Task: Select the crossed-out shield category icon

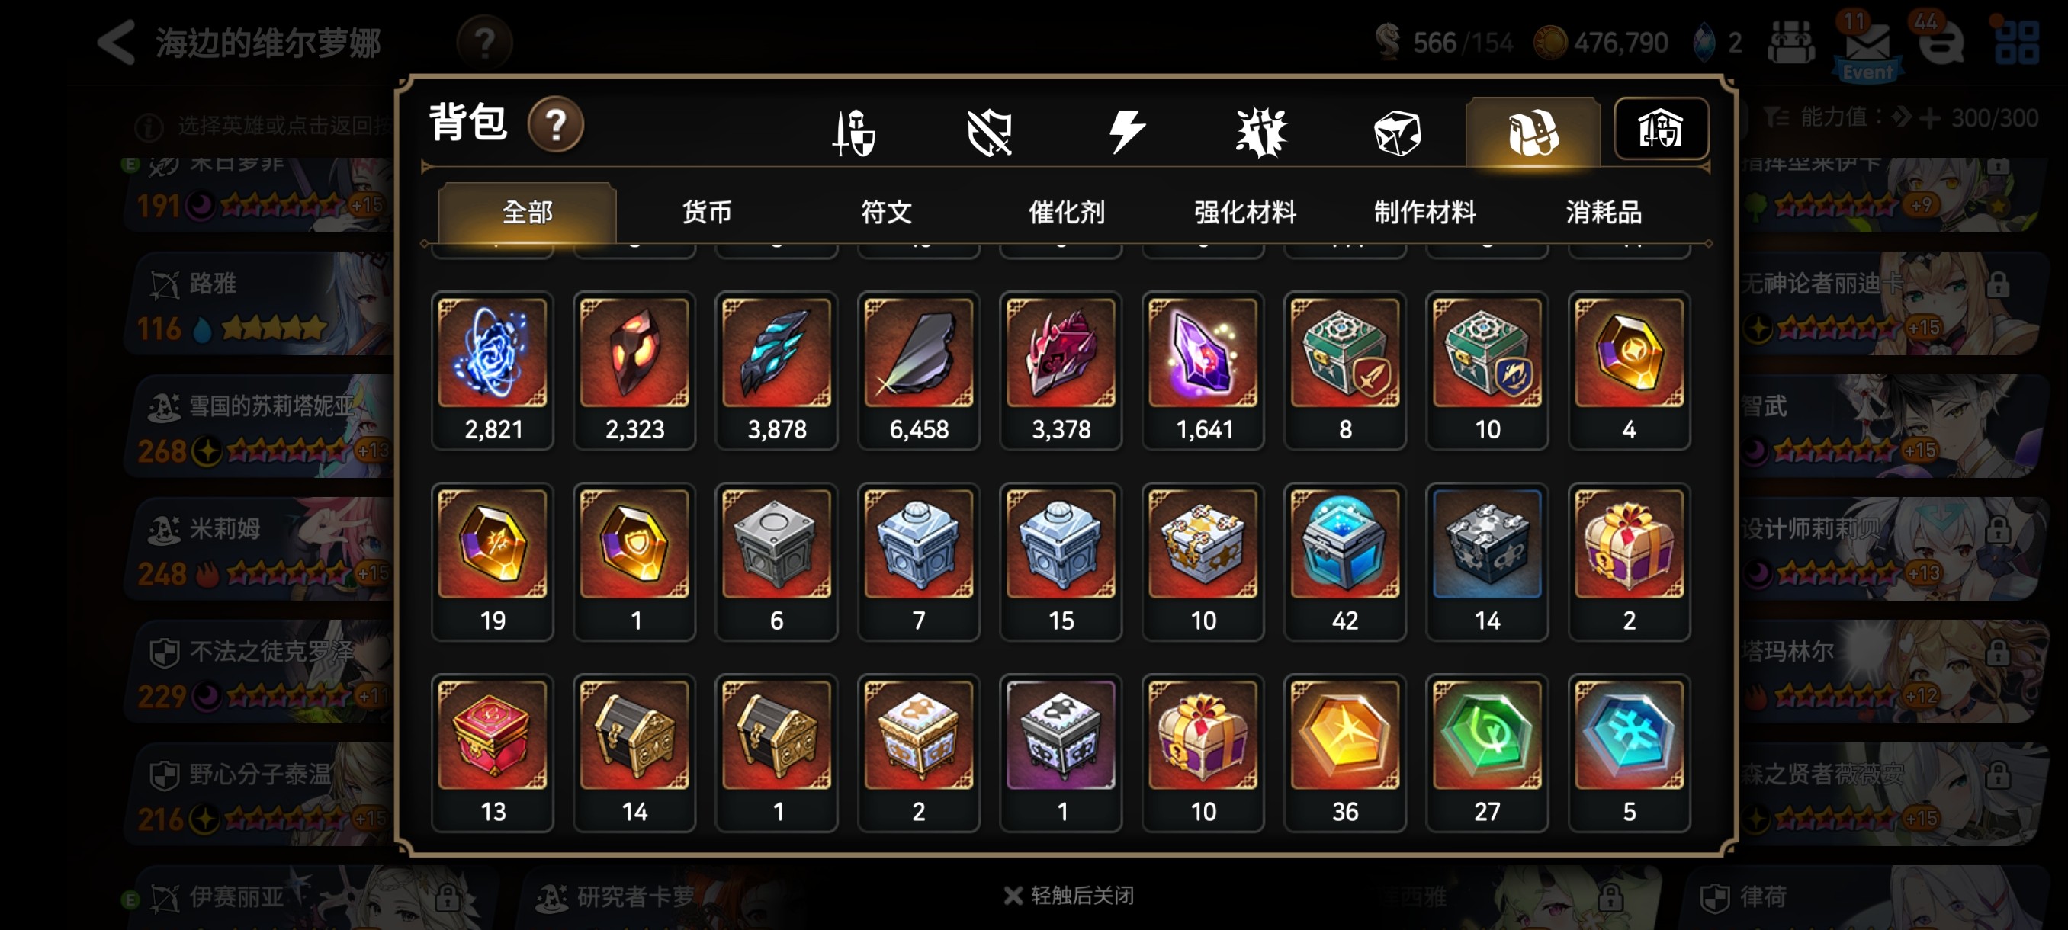Action: pyautogui.click(x=989, y=133)
